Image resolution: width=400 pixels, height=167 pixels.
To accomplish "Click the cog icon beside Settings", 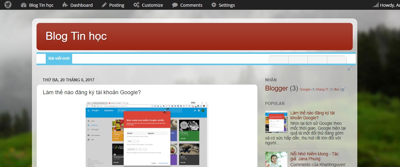I will pyautogui.click(x=214, y=5).
